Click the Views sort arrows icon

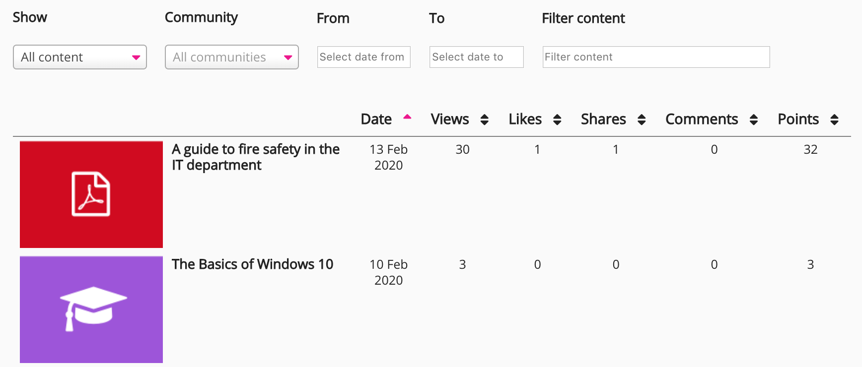pyautogui.click(x=485, y=120)
